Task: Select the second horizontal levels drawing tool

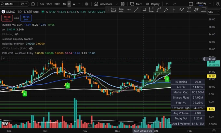Action: pos(121,10)
